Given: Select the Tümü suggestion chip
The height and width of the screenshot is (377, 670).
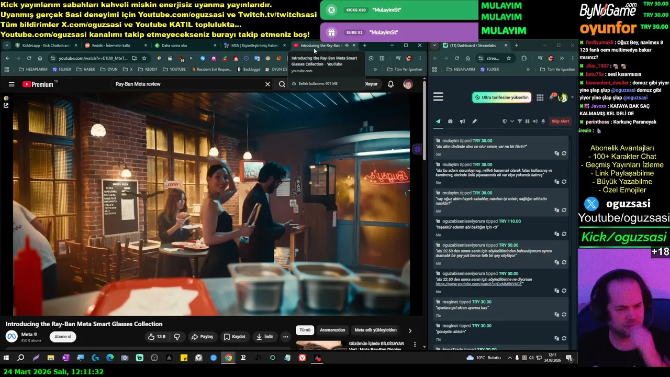Looking at the screenshot, I should (305, 330).
